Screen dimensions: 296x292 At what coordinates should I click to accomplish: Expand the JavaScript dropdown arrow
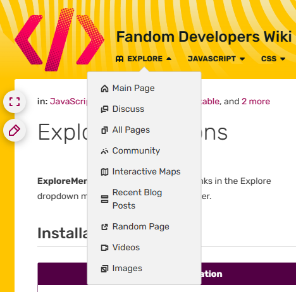tap(242, 59)
